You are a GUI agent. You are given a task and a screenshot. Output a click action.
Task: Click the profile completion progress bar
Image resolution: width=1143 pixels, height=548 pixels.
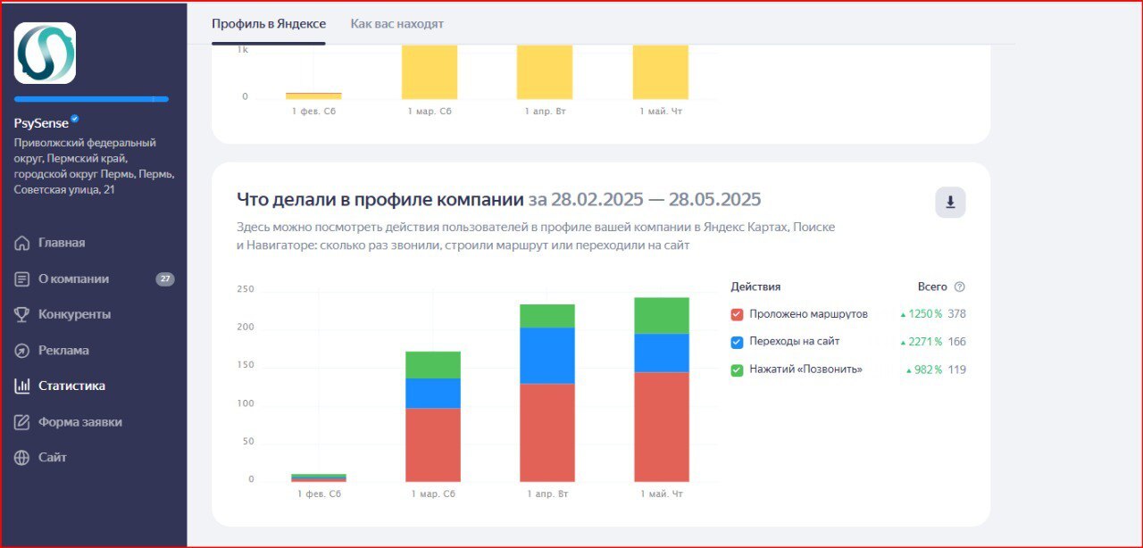tap(91, 99)
